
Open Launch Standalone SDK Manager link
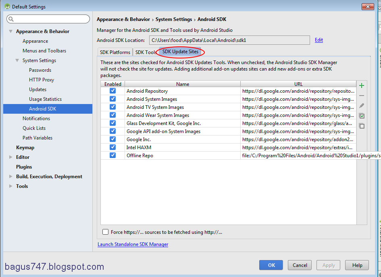(133, 244)
